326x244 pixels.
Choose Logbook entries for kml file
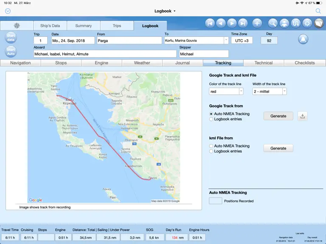coord(211,151)
